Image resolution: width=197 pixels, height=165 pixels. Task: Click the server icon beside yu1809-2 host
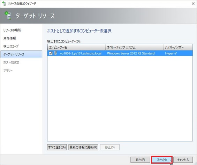click(55, 53)
